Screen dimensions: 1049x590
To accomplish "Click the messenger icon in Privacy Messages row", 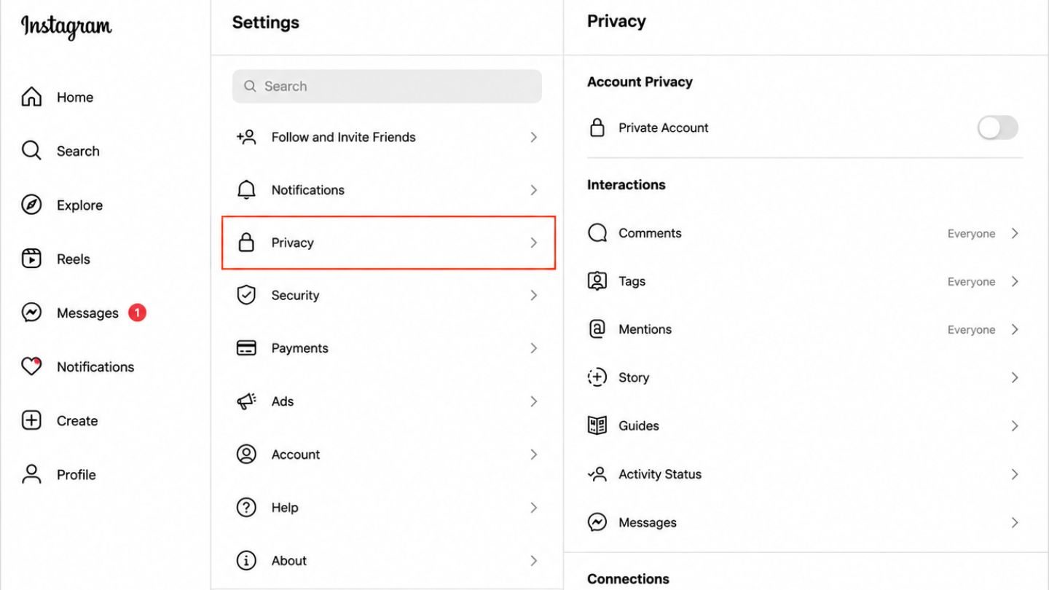I will pyautogui.click(x=597, y=522).
